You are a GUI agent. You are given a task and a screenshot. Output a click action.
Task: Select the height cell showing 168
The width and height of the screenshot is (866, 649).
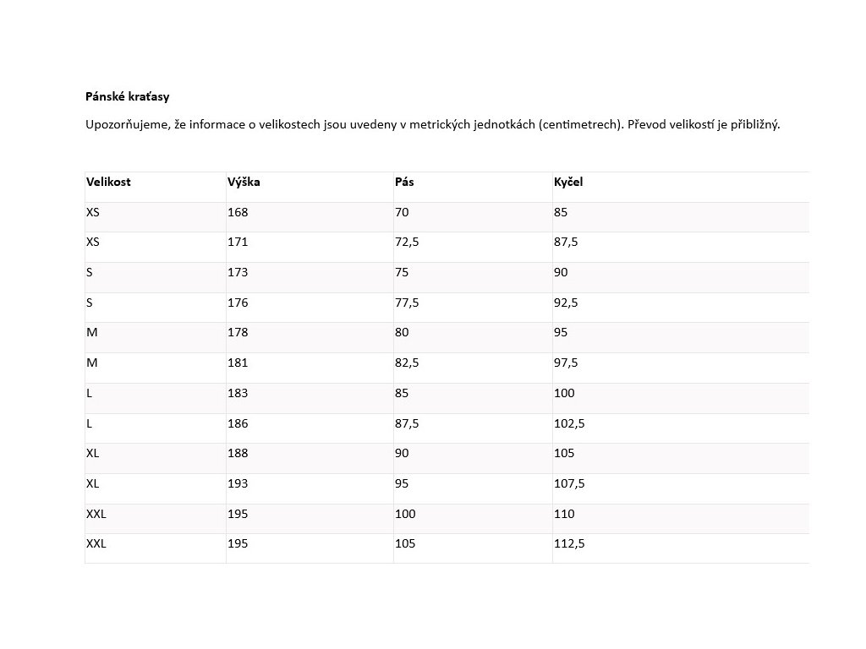click(x=238, y=212)
